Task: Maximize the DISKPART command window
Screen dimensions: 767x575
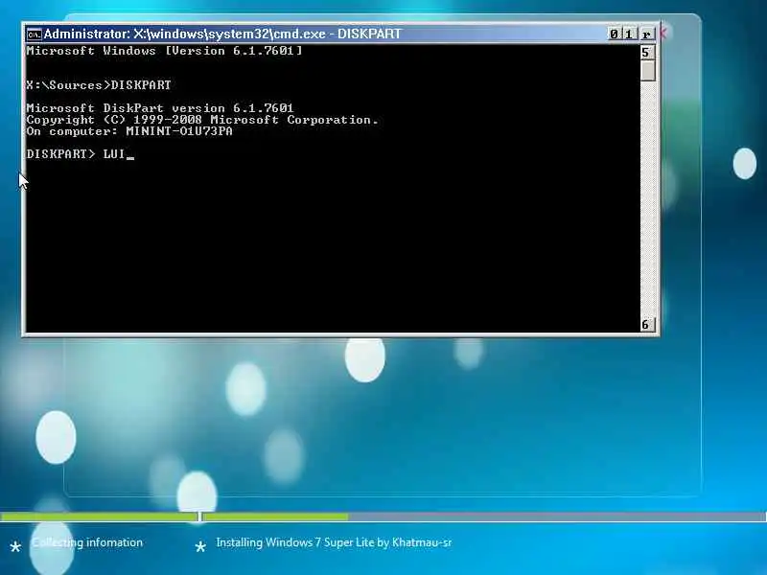Action: pyautogui.click(x=629, y=34)
